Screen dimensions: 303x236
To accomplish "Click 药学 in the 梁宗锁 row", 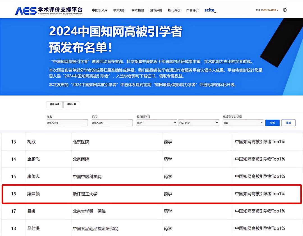I will pos(168,194).
